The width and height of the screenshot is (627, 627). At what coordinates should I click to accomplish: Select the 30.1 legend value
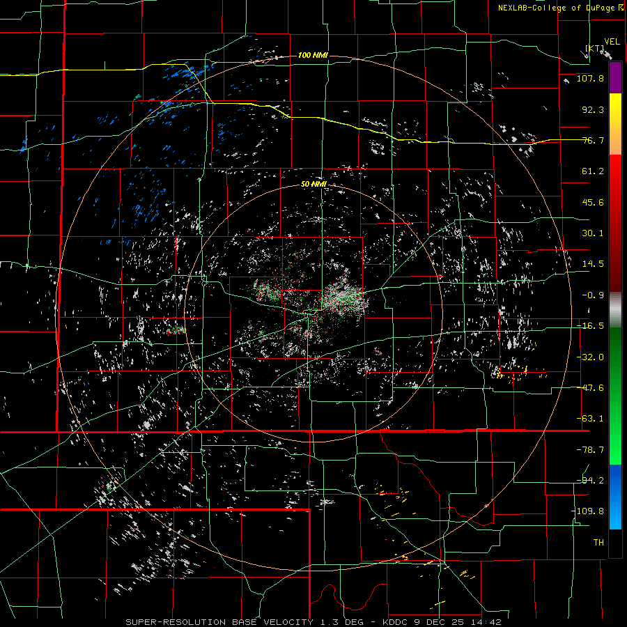pyautogui.click(x=593, y=233)
